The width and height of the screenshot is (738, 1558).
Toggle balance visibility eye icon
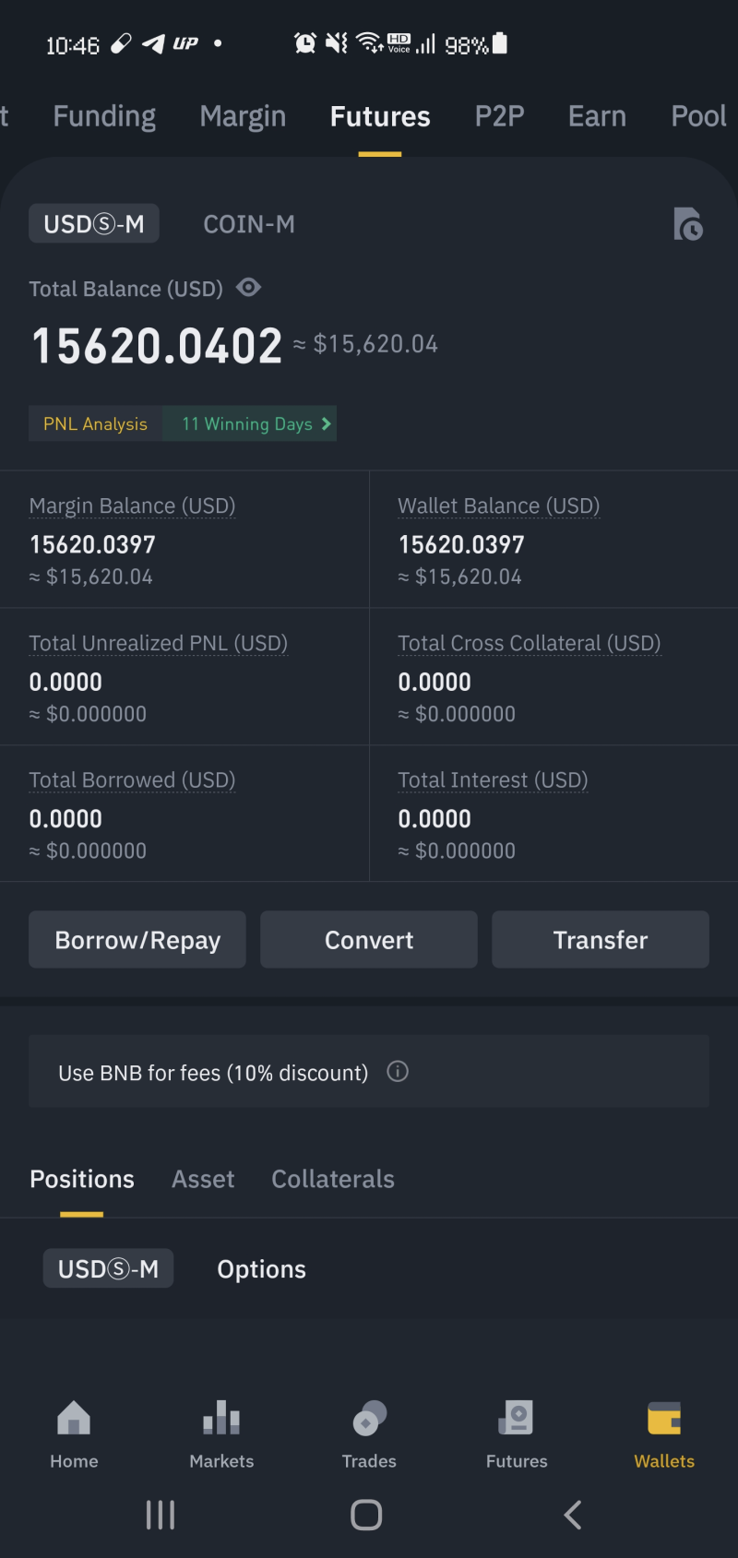248,288
